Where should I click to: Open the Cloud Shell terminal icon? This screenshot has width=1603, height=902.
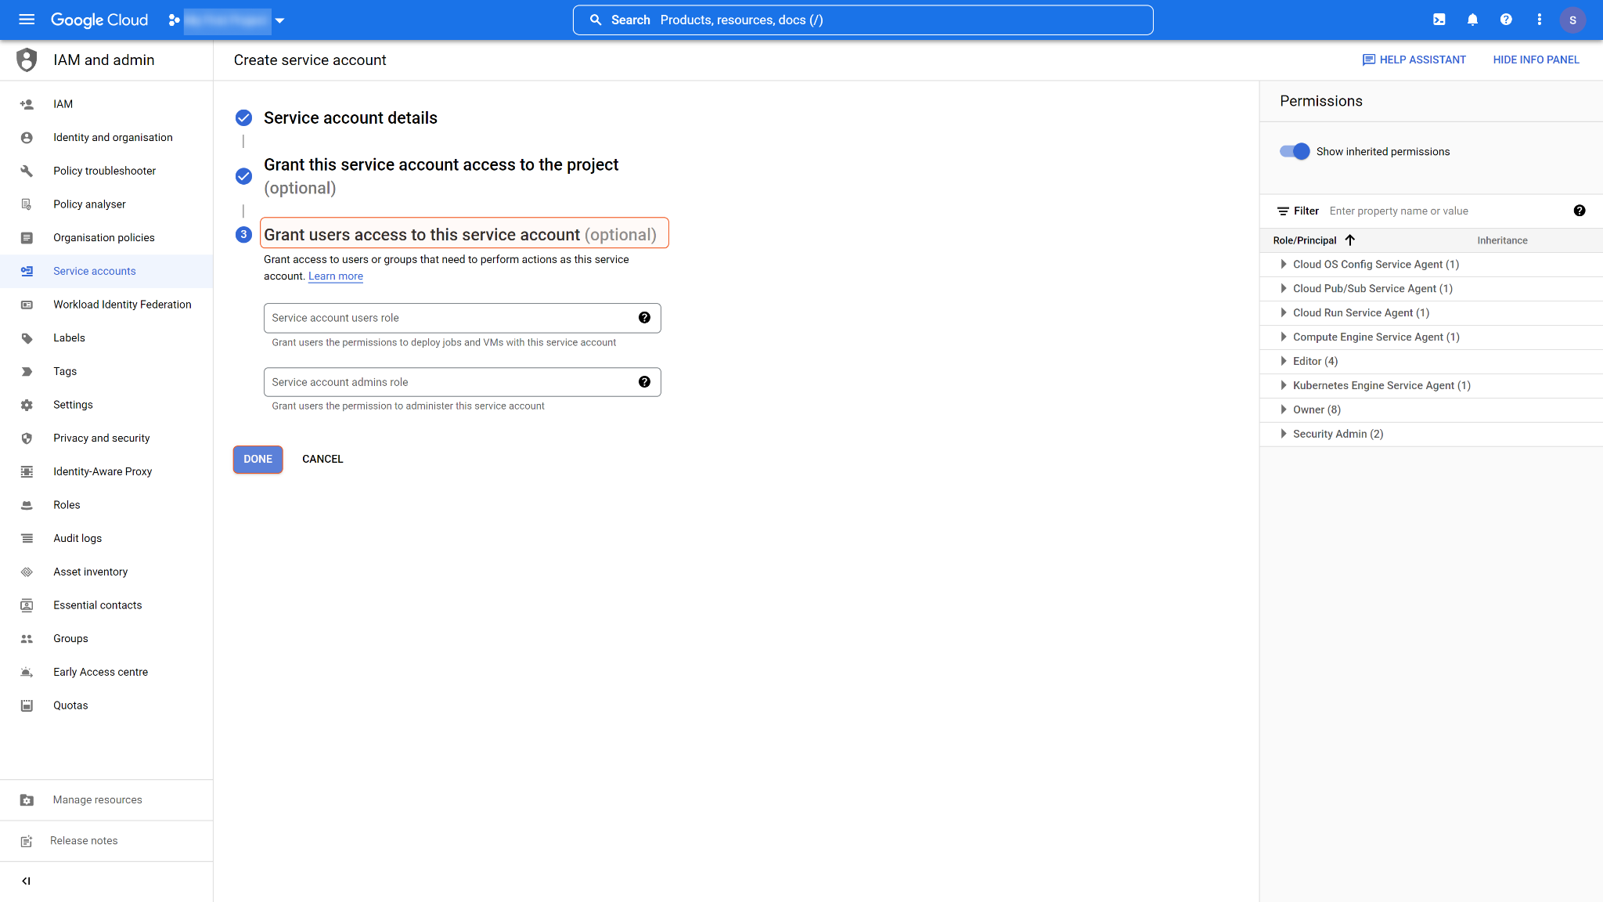1439,20
